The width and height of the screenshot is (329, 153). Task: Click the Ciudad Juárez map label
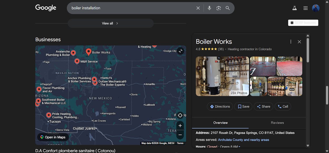[x=84, y=129]
